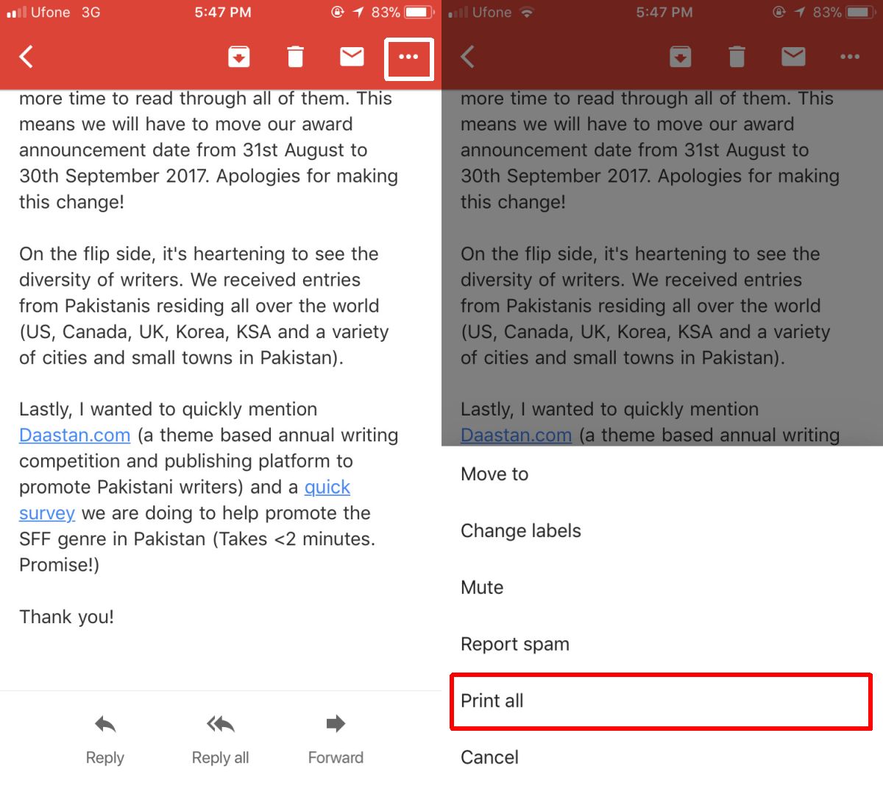Tap the Forward arrow icon
The width and height of the screenshot is (883, 786).
click(335, 726)
